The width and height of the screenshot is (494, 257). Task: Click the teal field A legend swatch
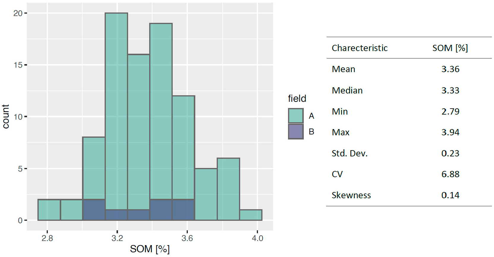[x=295, y=115]
